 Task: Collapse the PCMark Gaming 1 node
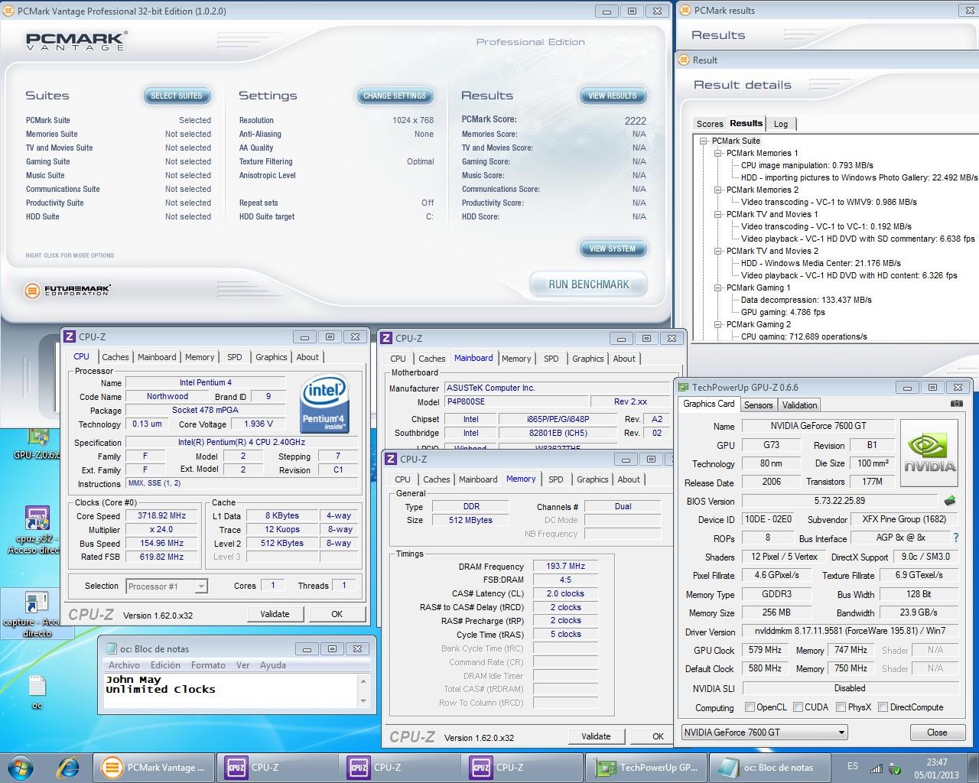click(x=718, y=288)
